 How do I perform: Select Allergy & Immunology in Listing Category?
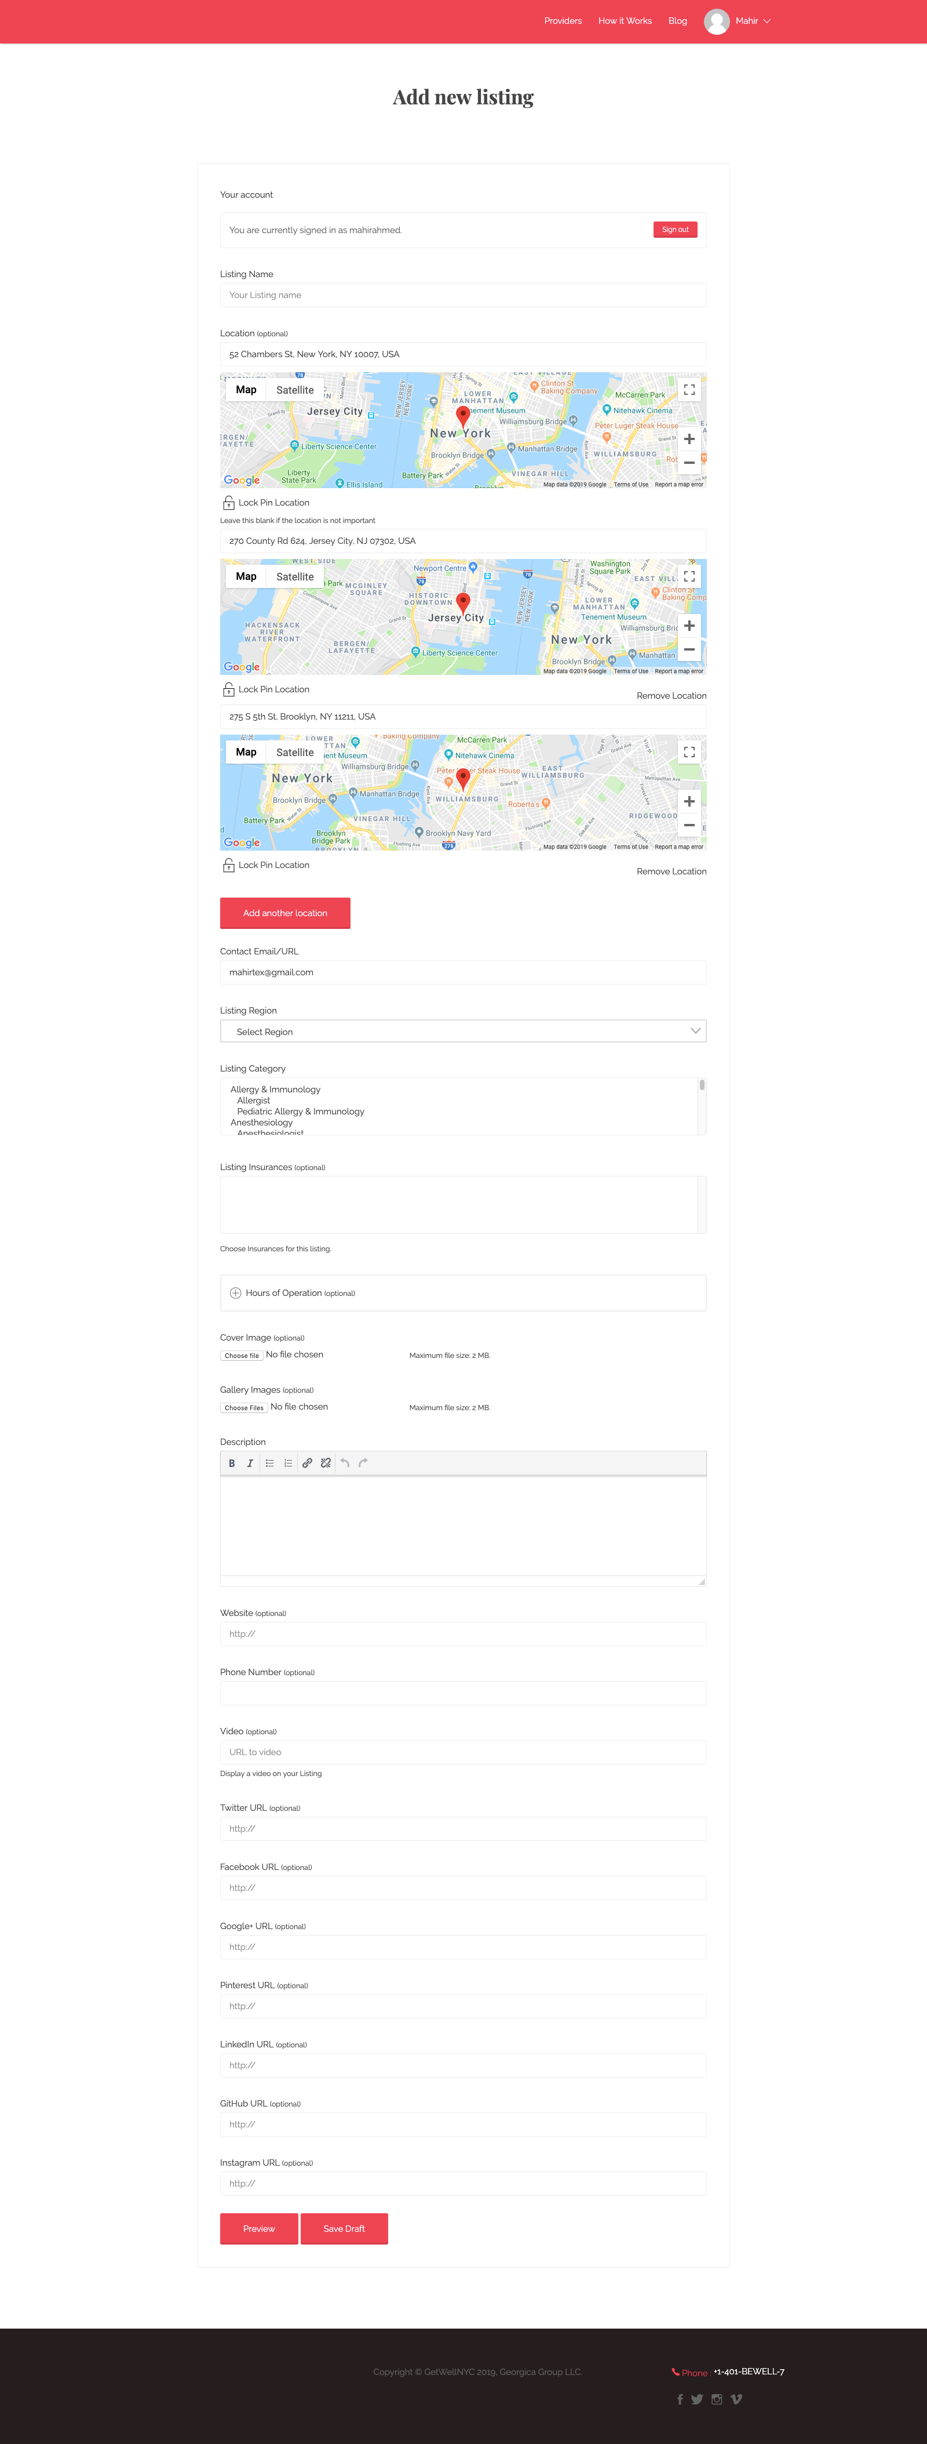pos(275,1089)
